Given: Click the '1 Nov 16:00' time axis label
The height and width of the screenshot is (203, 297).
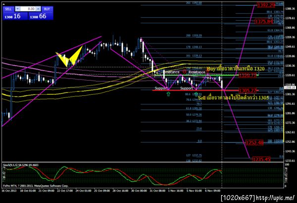Looking at the screenshot, I should (x=176, y=191).
